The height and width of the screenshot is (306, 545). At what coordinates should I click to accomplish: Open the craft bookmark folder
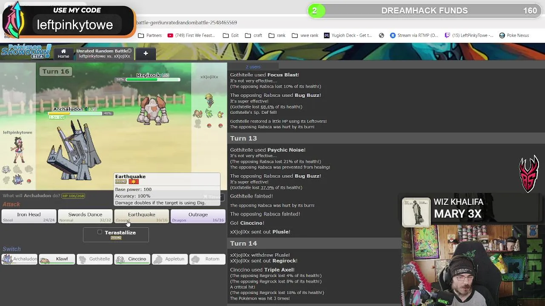click(x=253, y=35)
